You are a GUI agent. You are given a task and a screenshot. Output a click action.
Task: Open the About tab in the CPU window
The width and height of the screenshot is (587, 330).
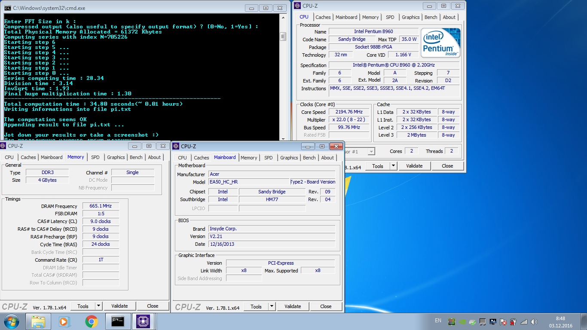449,17
